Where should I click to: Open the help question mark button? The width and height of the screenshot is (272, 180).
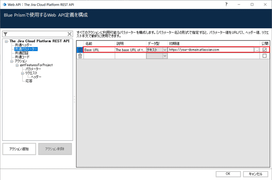coord(226,4)
